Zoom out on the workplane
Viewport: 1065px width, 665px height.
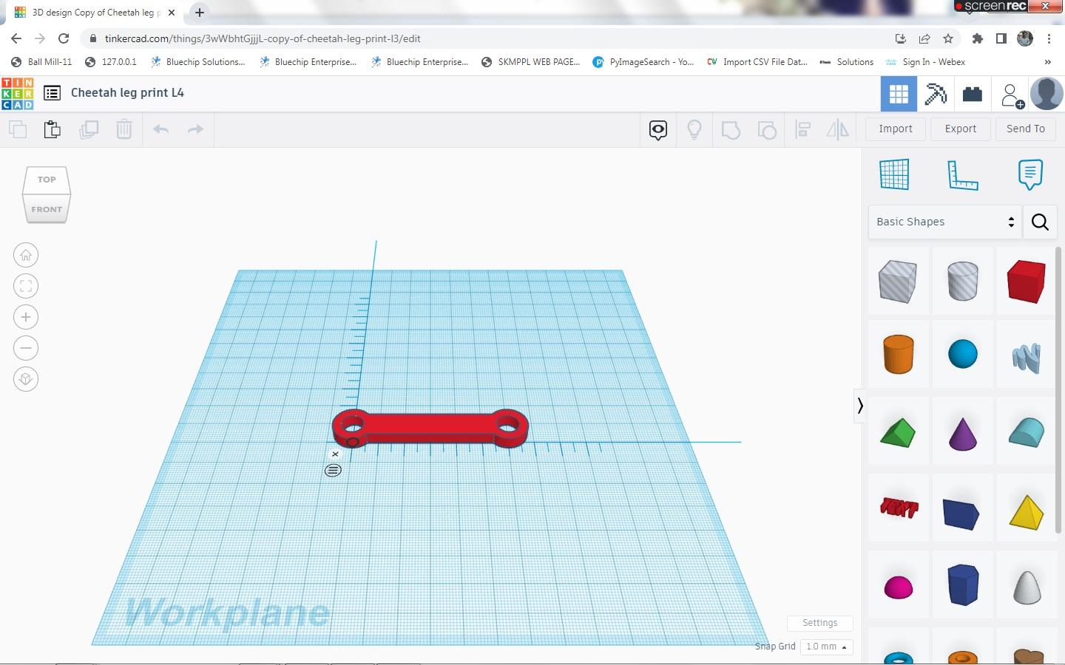point(26,348)
